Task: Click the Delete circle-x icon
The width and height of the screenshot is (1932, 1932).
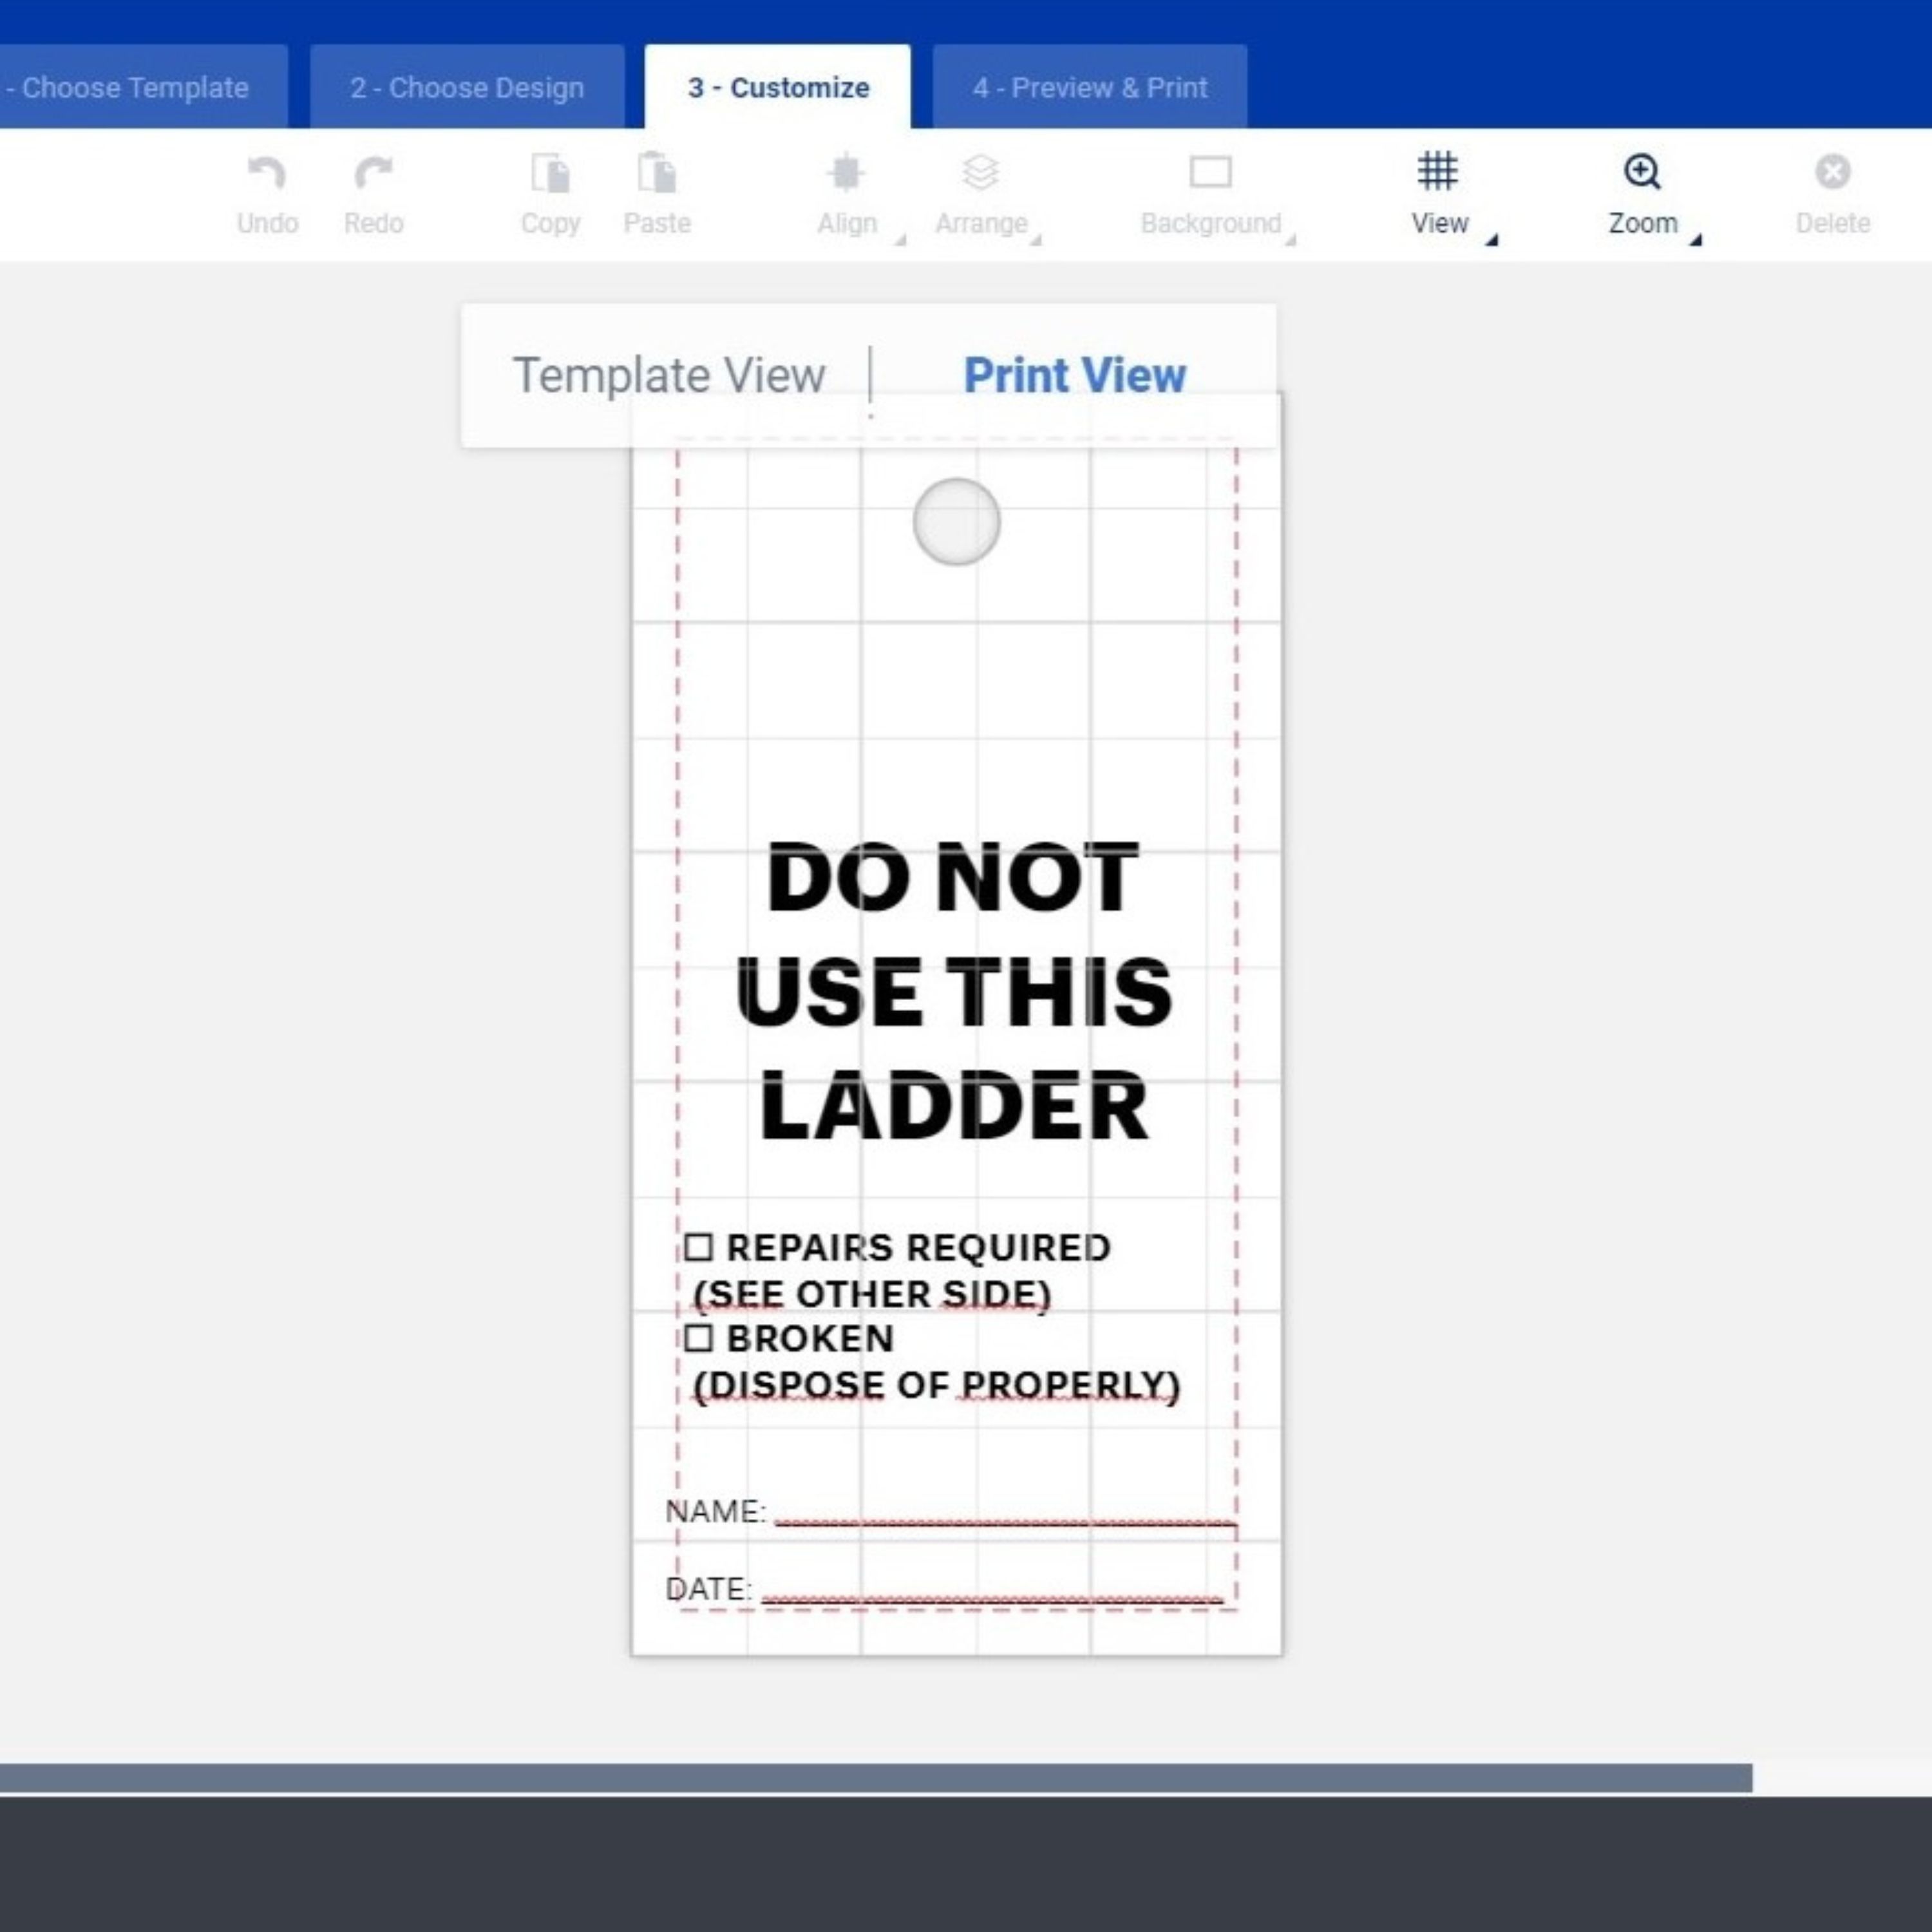Action: pyautogui.click(x=1832, y=172)
